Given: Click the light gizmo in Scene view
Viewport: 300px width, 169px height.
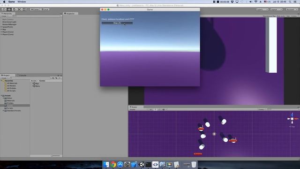Looking at the screenshot, I should (x=214, y=134).
